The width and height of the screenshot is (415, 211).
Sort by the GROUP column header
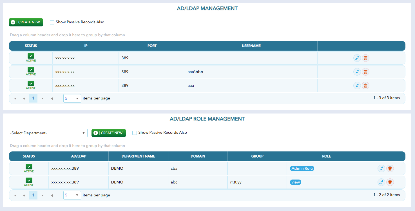257,156
